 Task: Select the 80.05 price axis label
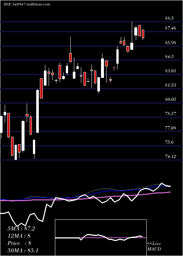tap(171, 99)
